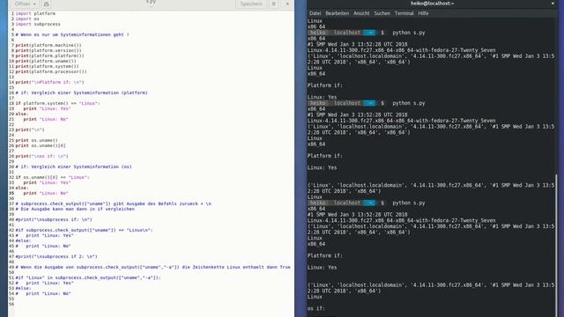Open the dropdown arrow next to Öffnen
Viewport: 564px width, 317px height.
click(34, 4)
